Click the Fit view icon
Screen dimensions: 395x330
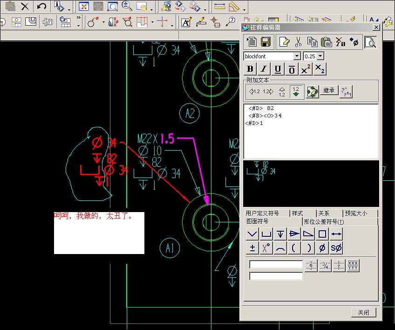(84, 7)
